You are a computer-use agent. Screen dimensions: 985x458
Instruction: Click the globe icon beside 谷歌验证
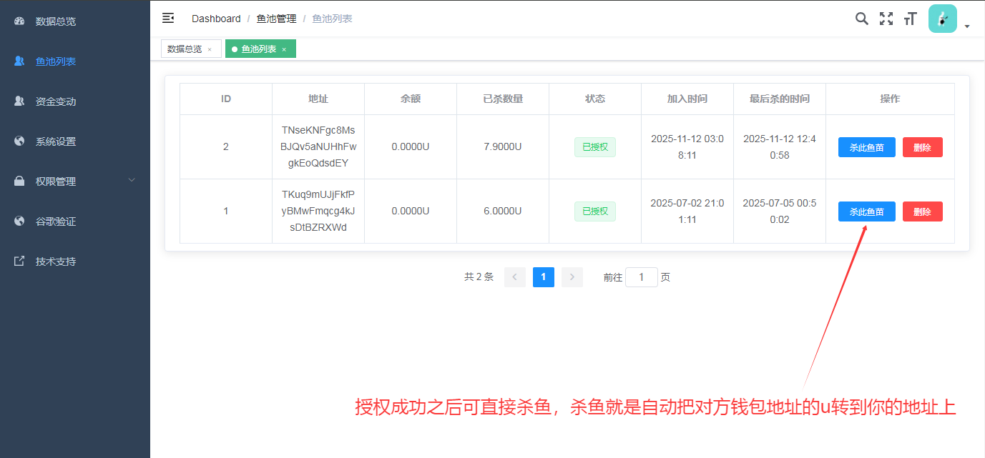[19, 221]
